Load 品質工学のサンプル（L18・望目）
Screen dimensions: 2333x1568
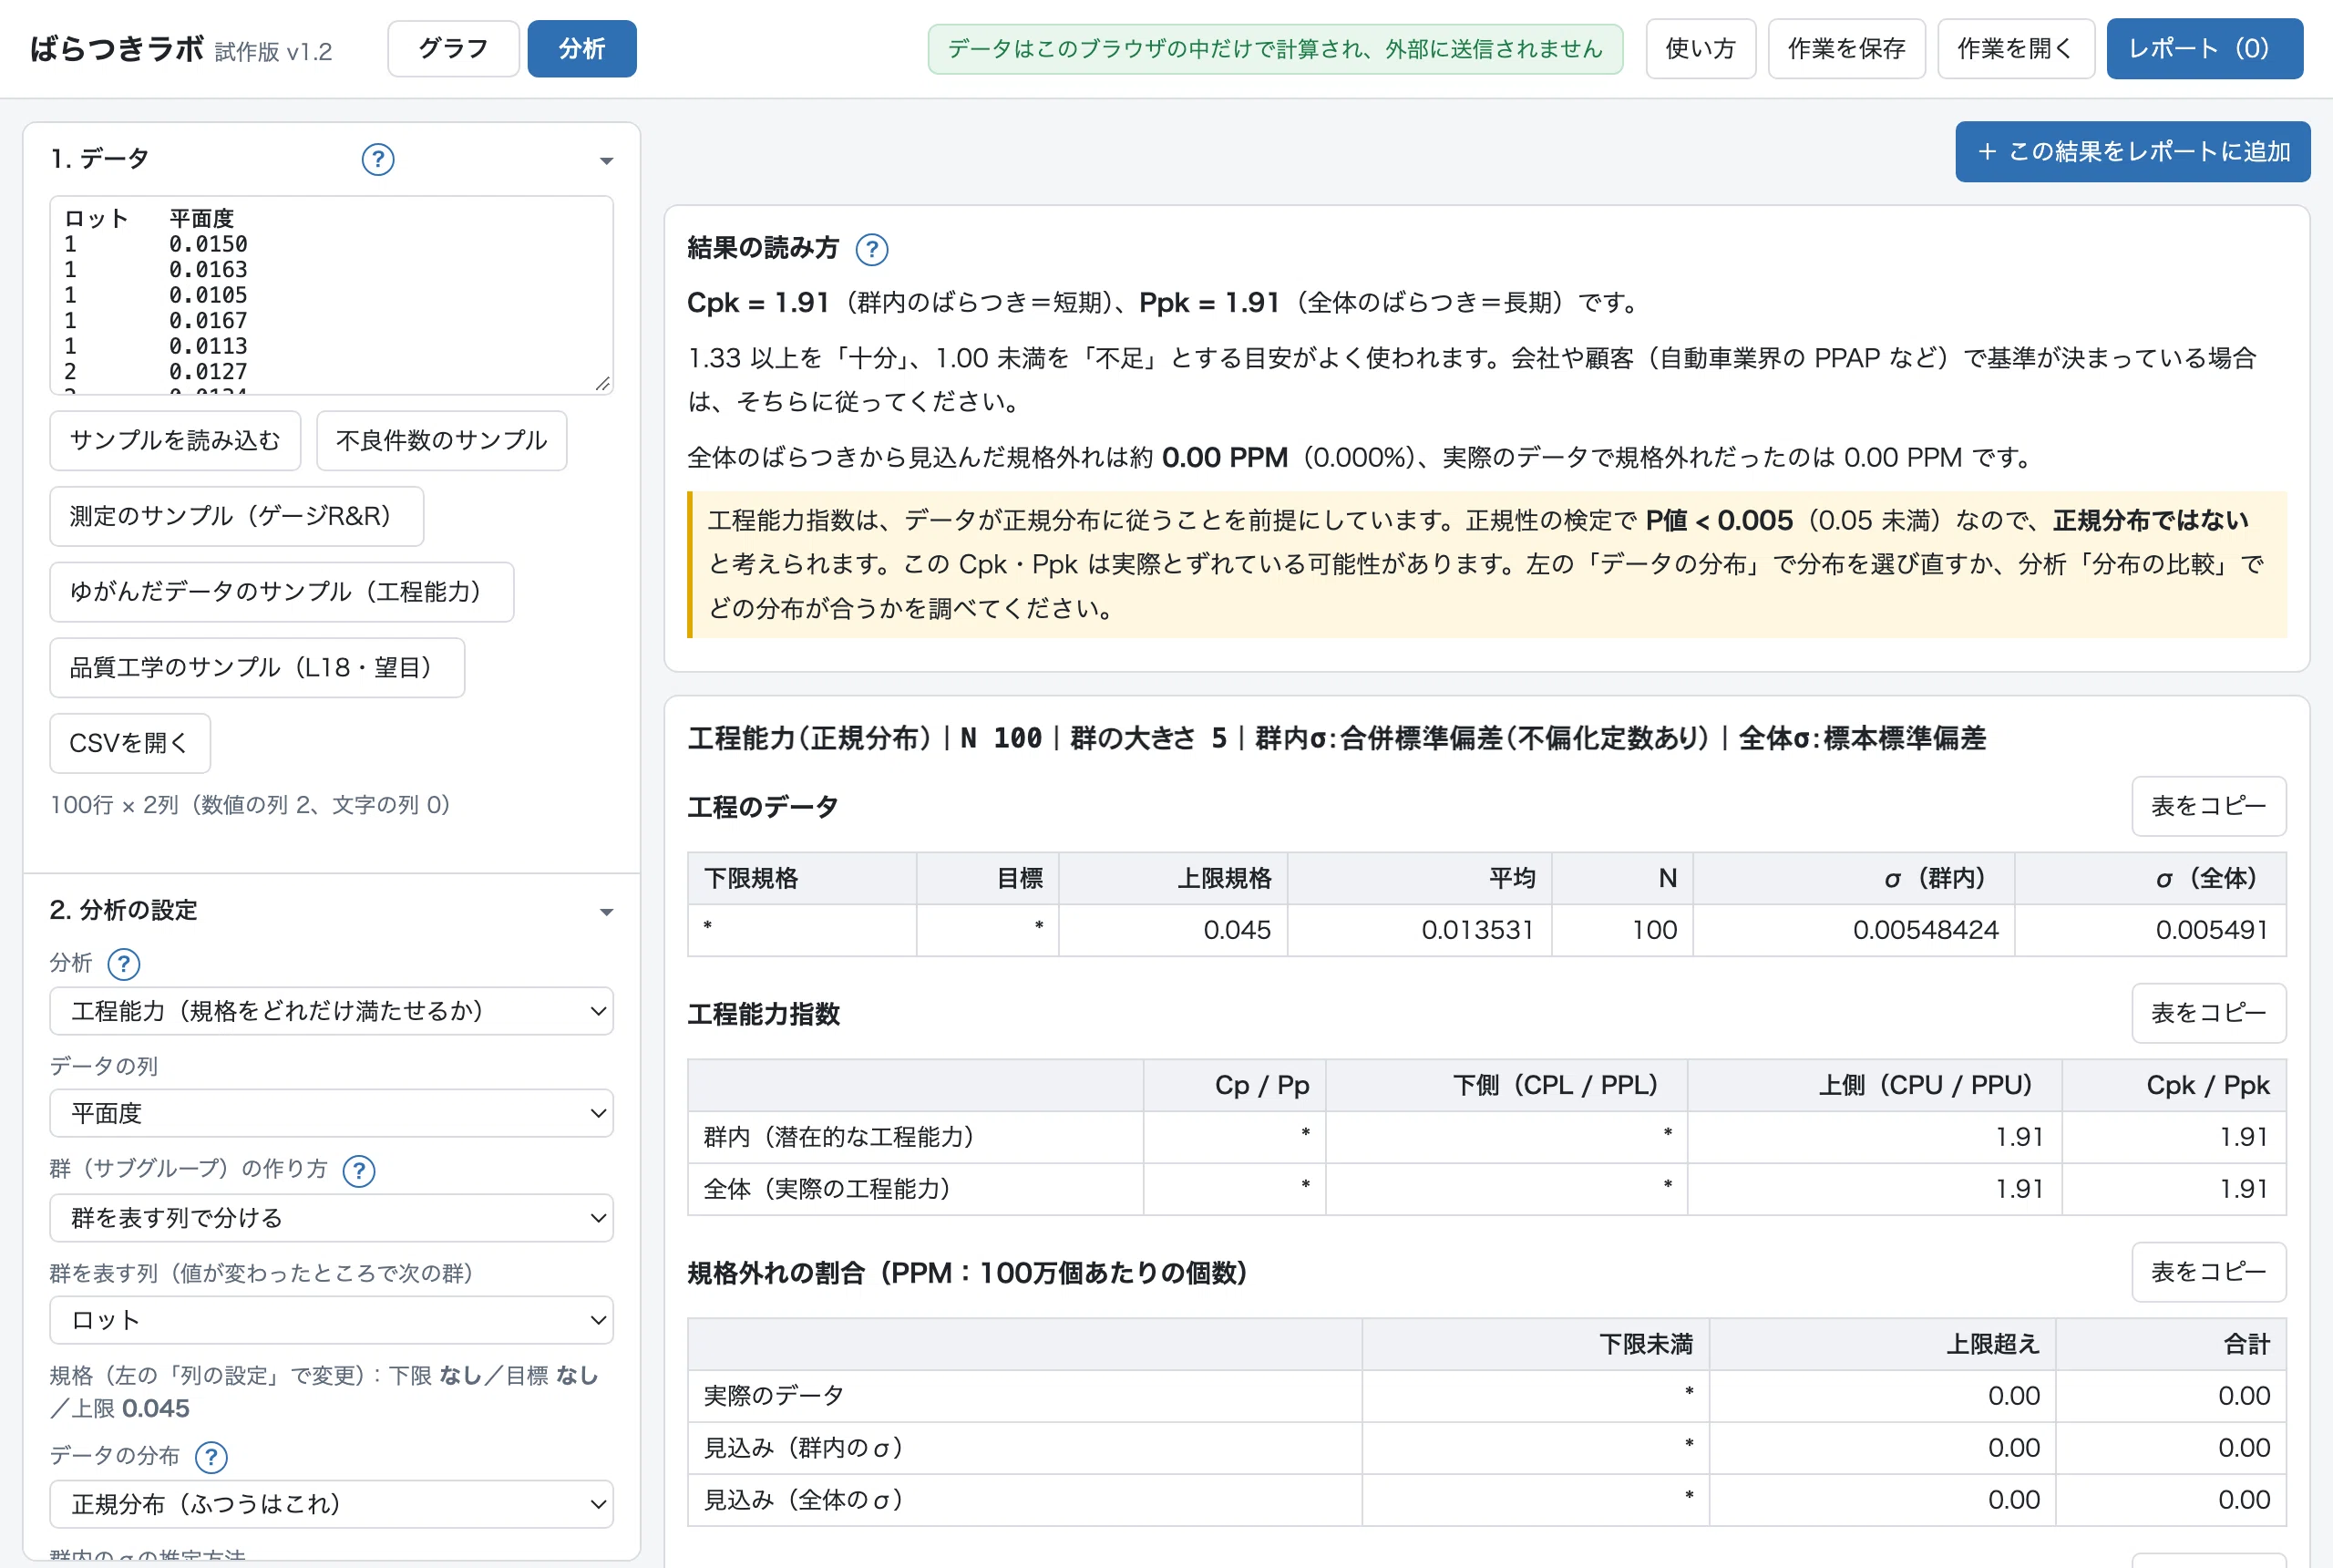pos(257,667)
